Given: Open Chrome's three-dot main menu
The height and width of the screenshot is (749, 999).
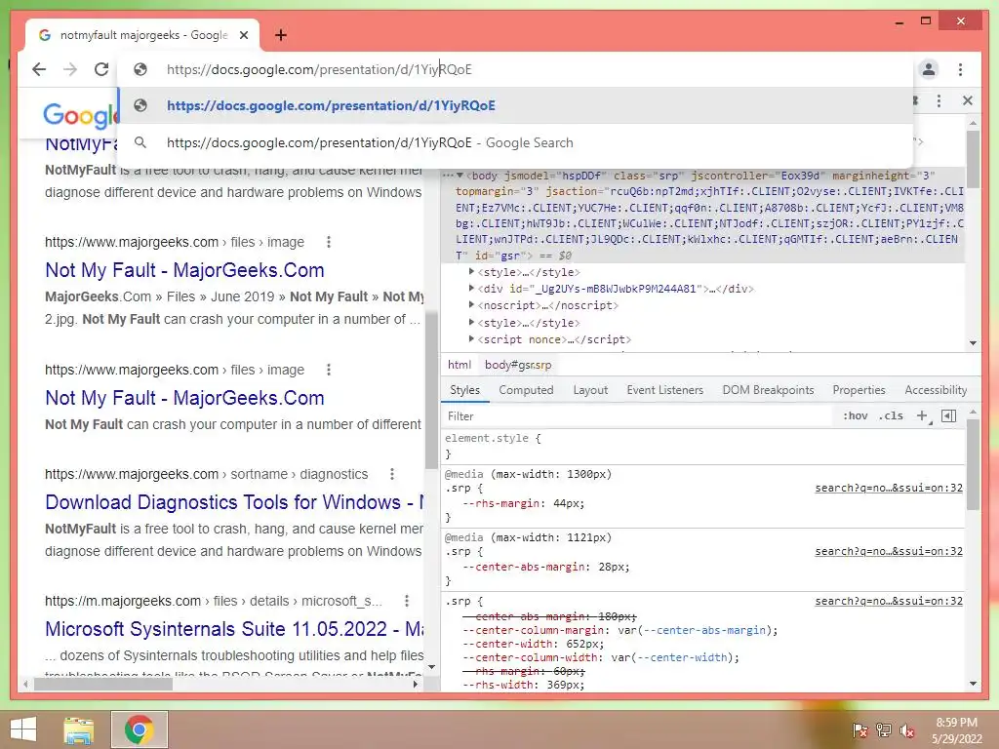Looking at the screenshot, I should point(960,69).
